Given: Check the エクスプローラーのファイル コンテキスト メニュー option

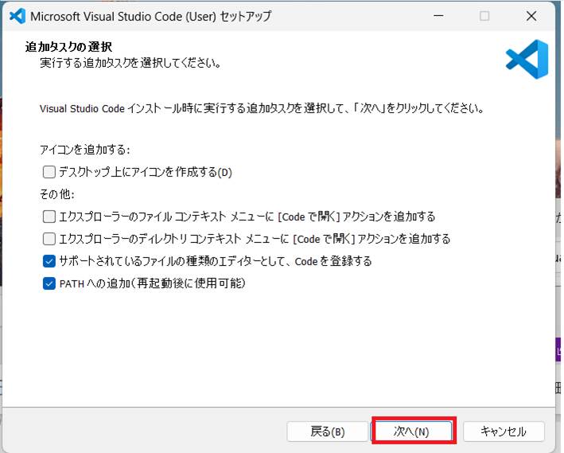Looking at the screenshot, I should coord(49,217).
